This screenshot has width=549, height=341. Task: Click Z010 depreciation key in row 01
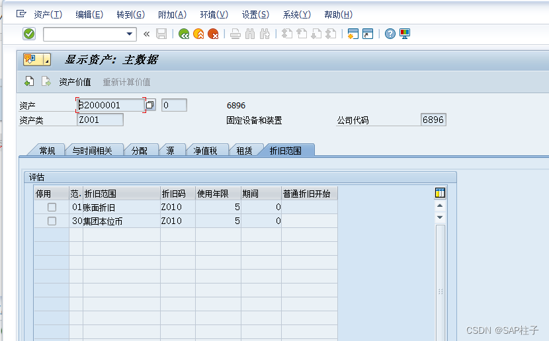pos(178,207)
